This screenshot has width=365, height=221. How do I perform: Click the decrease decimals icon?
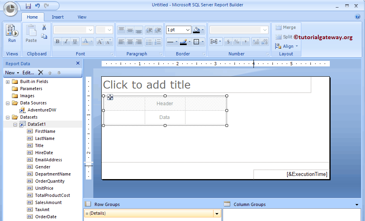pos(256,42)
